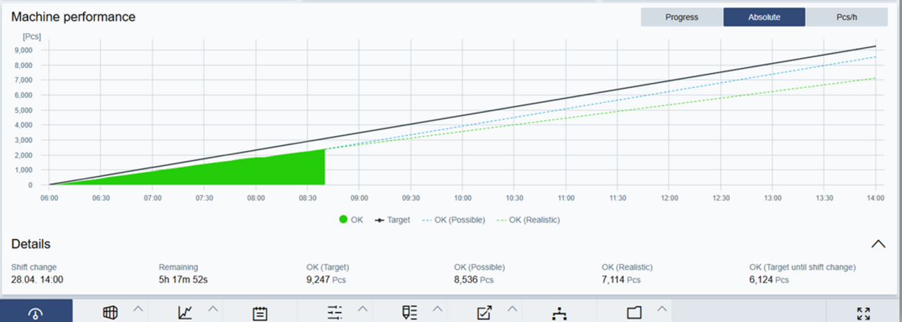902x322 pixels.
Task: Click the [Pcs] axis unit label
Action: click(32, 36)
